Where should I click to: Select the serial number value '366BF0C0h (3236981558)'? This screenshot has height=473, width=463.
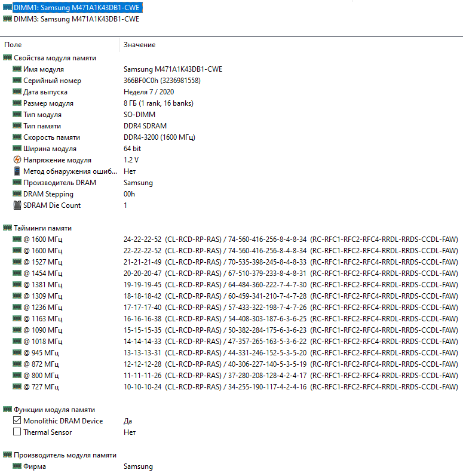click(162, 81)
